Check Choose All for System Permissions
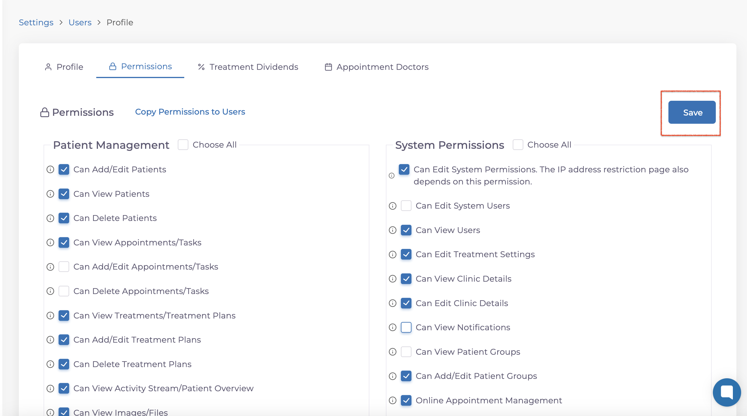 [518, 145]
